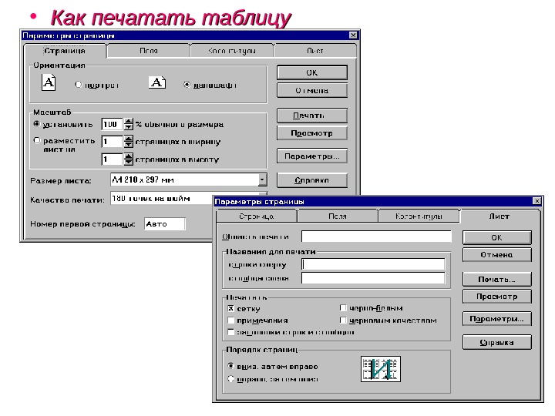Click the scale percentage field showing 100
Screen dimensions: 555x416
(x=113, y=124)
